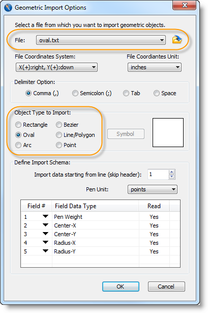The height and width of the screenshot is (313, 208).
Task: Expand field 2 dropdown arrow for Center-X
Action: [x=45, y=225]
